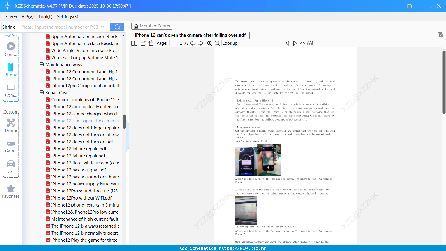Click the XZZ Schematics logo icon
The image size is (446, 251).
pyautogui.click(x=7, y=6)
